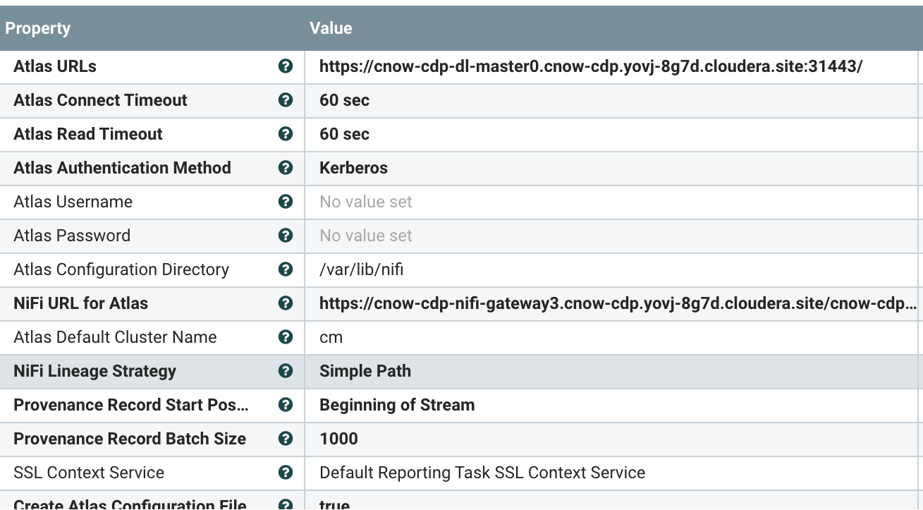Open help for NiFi URL for Atlas
Image resolution: width=923 pixels, height=510 pixels.
point(286,303)
